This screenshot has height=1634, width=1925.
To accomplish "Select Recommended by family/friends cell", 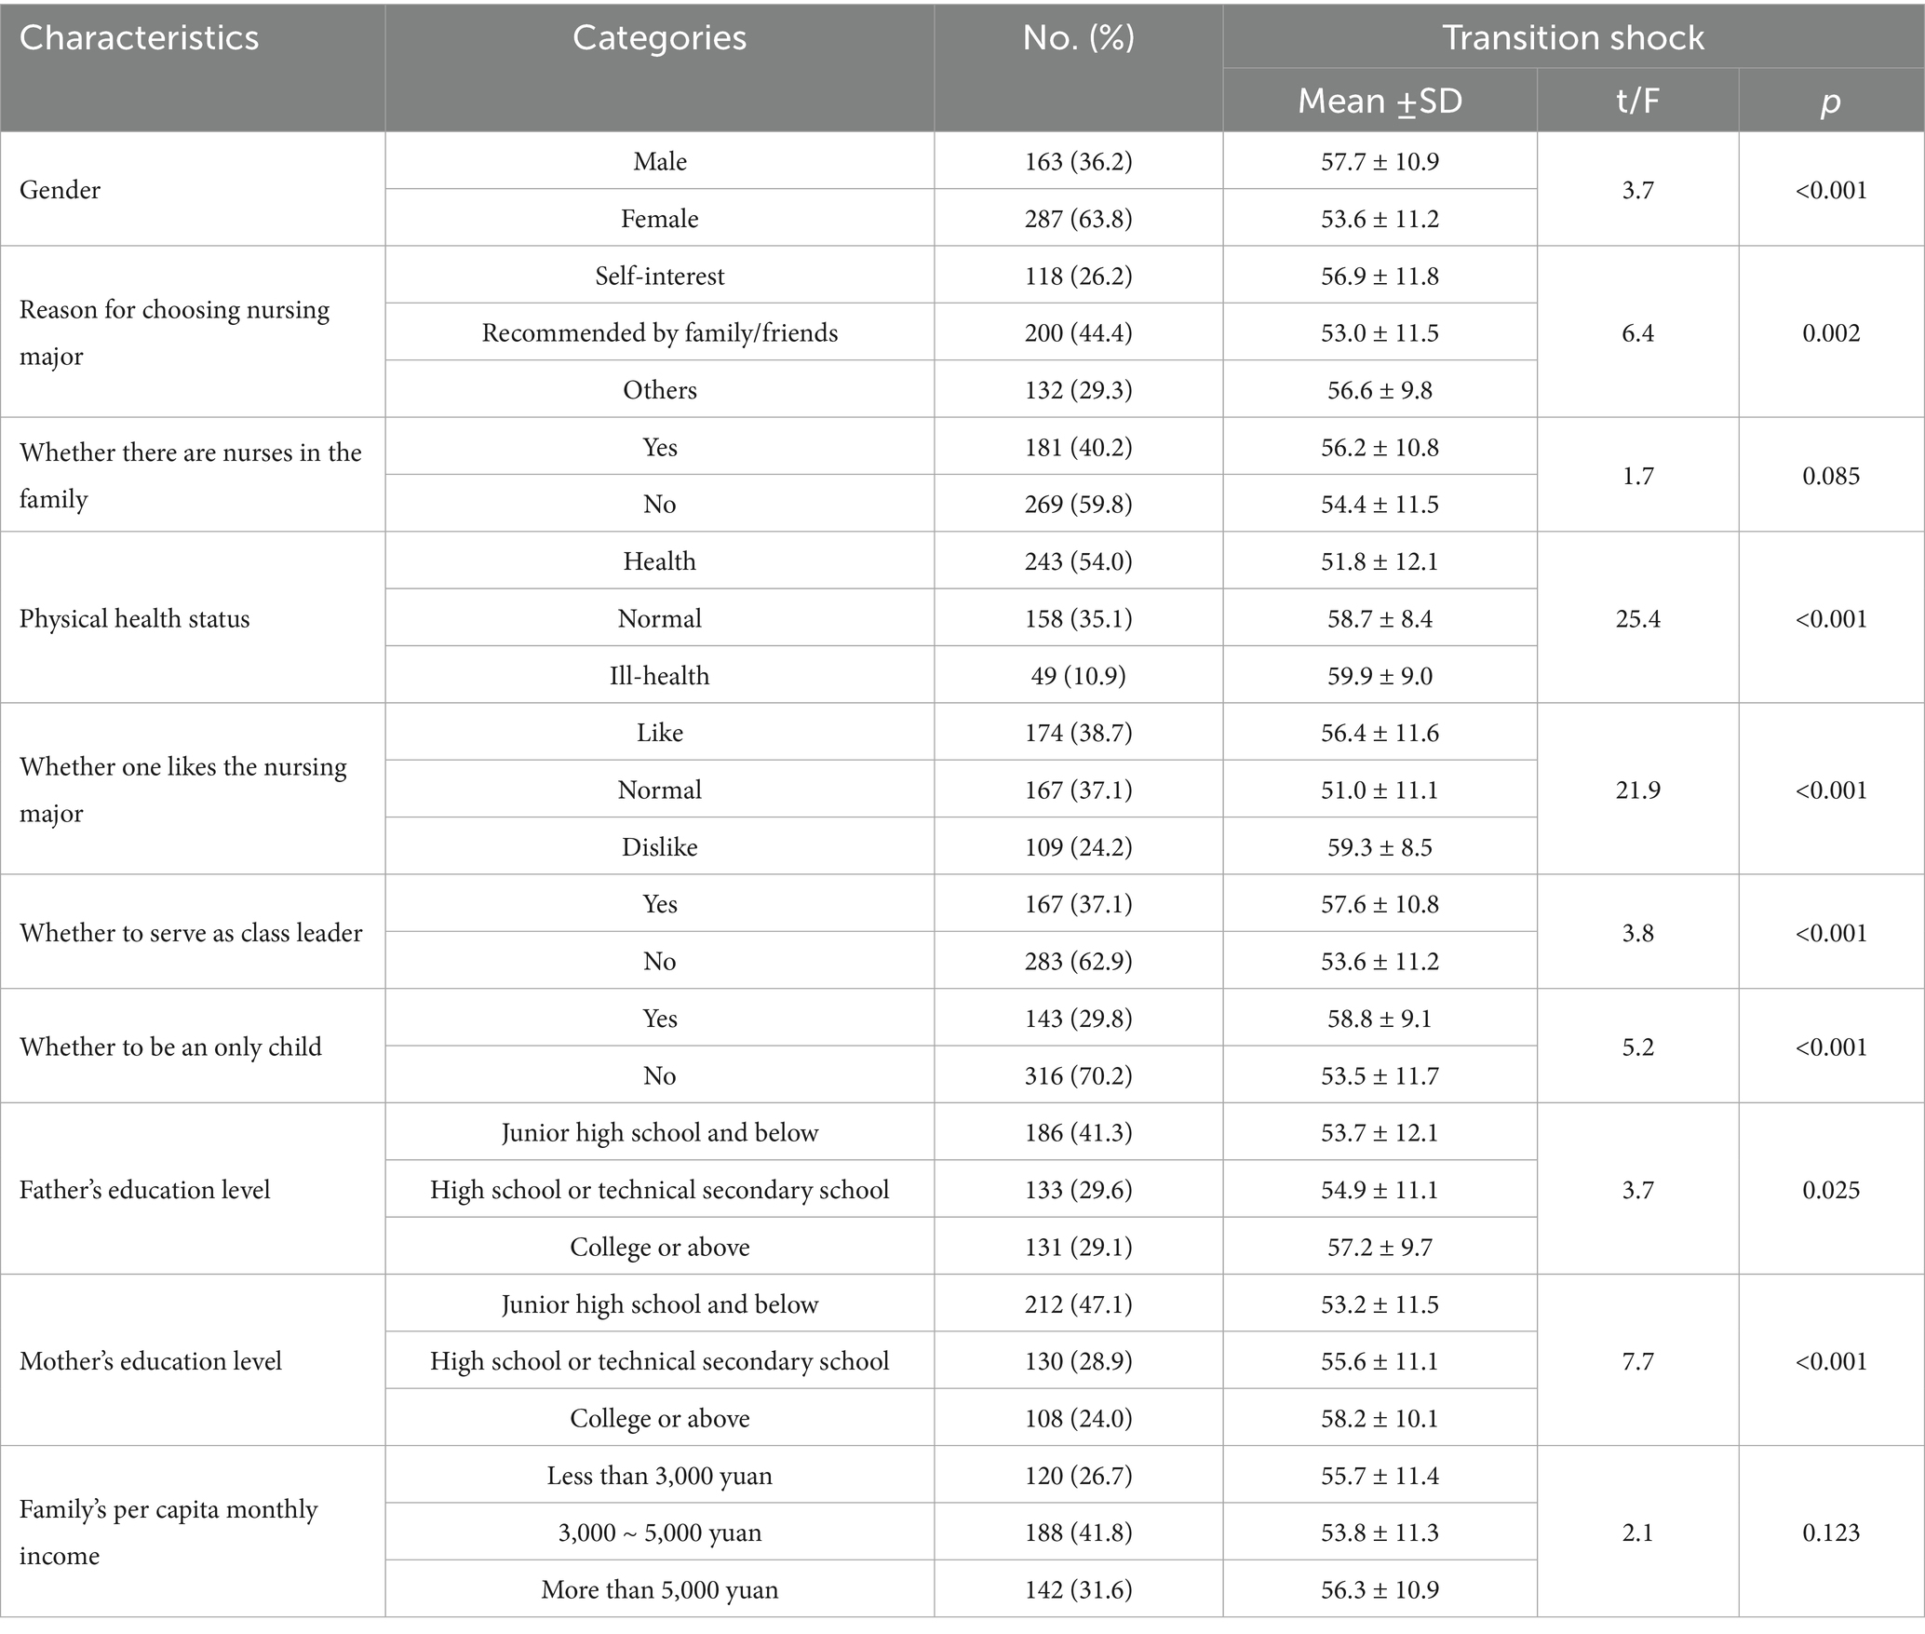I will click(x=659, y=333).
